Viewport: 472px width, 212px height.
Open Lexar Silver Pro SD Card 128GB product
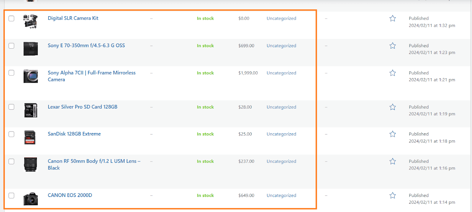pos(82,107)
